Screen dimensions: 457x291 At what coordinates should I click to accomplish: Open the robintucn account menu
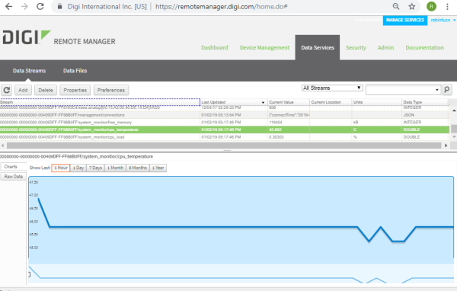tap(443, 20)
